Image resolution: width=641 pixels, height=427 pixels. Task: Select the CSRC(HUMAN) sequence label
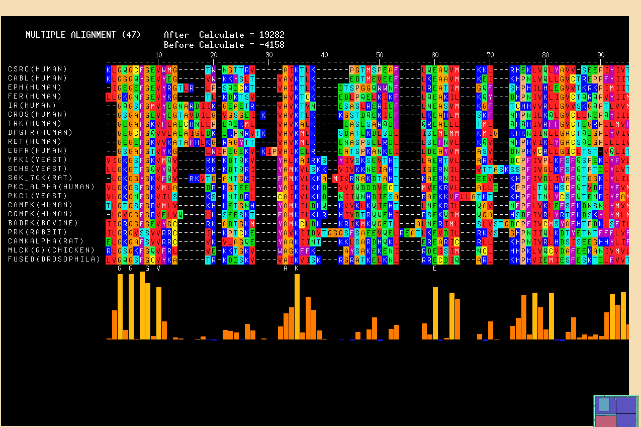[37, 69]
